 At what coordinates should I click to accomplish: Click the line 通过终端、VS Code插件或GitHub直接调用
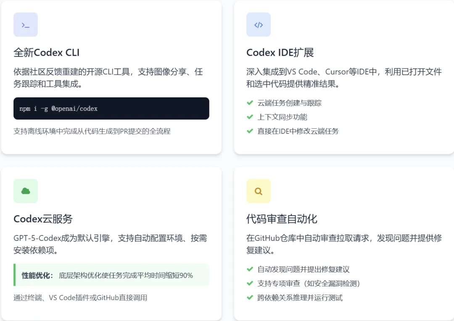pos(80,298)
